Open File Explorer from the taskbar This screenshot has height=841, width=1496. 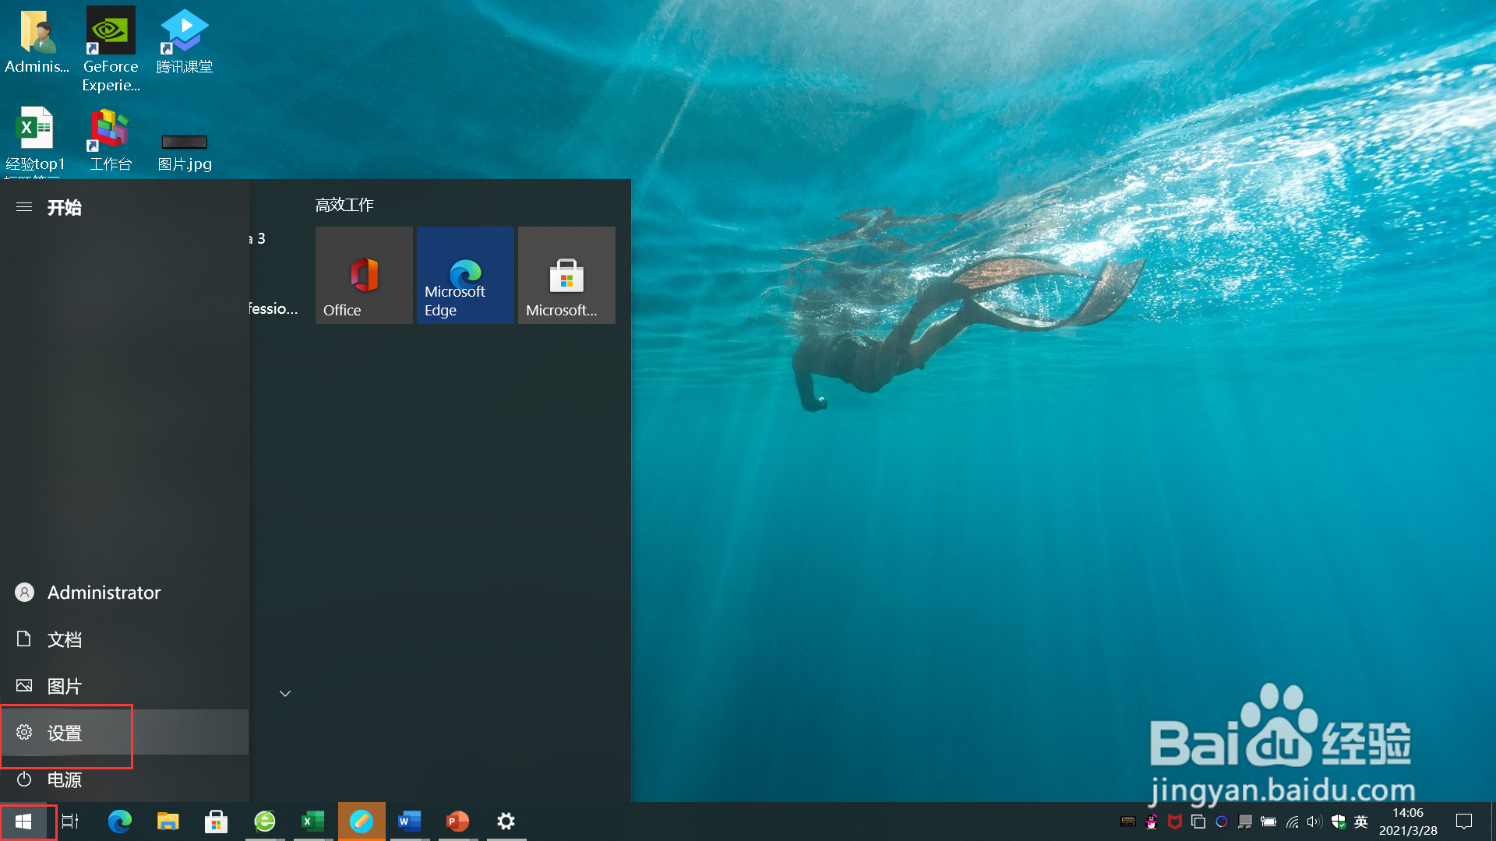tap(168, 822)
